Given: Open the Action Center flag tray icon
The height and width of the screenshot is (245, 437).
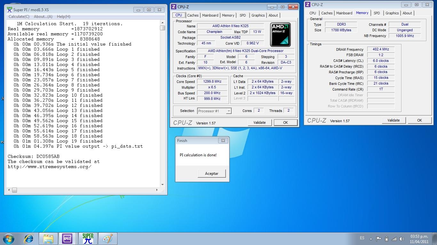Looking at the screenshot, I should point(378,239).
